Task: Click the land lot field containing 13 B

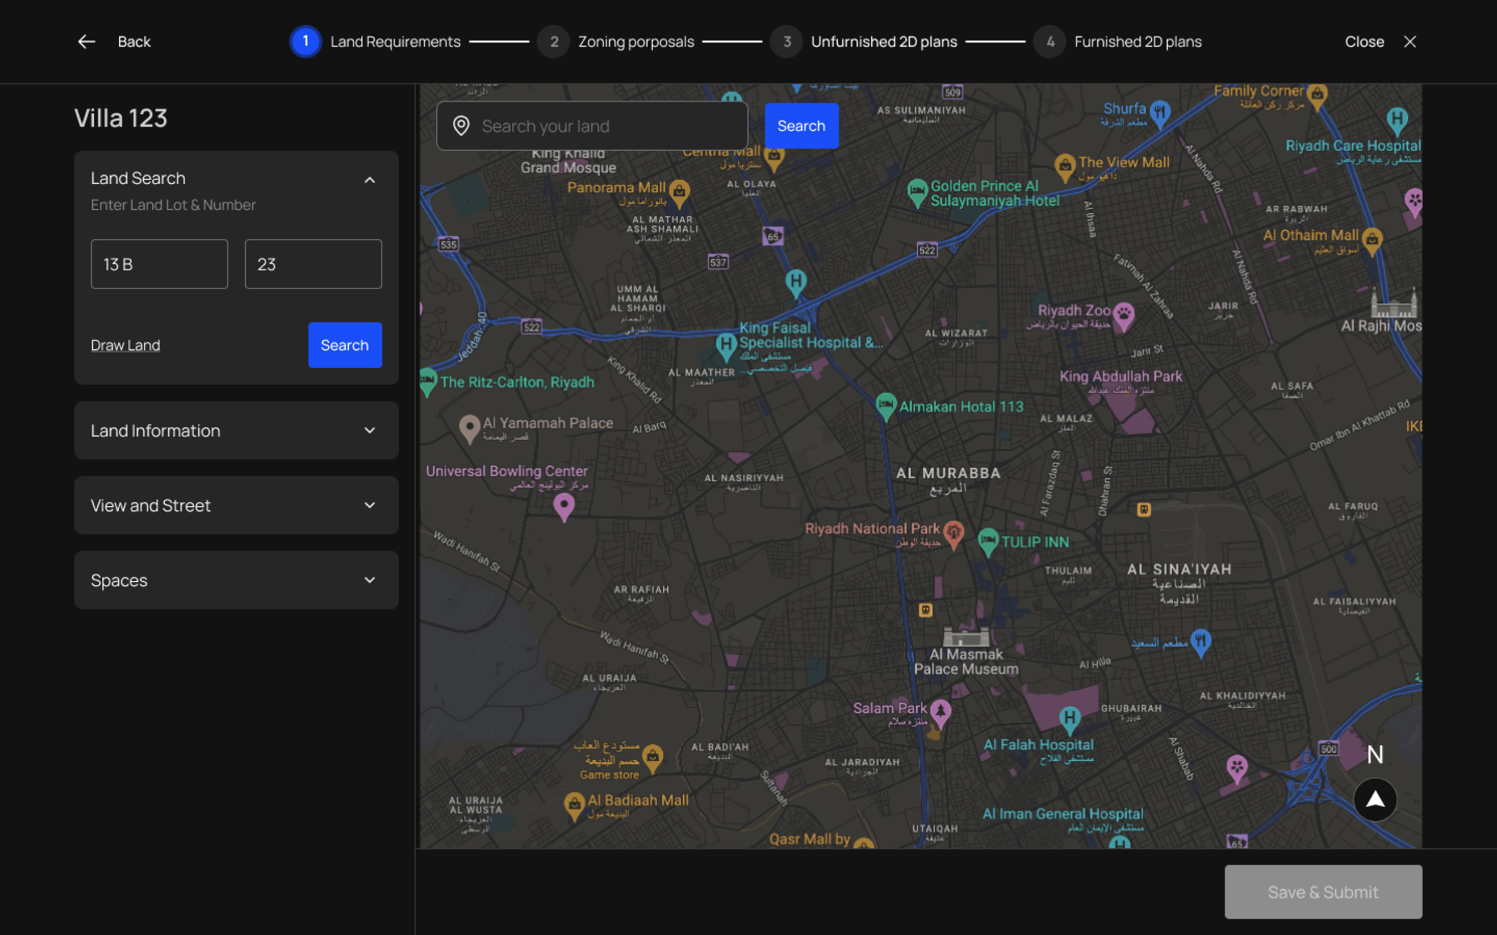Action: [159, 264]
